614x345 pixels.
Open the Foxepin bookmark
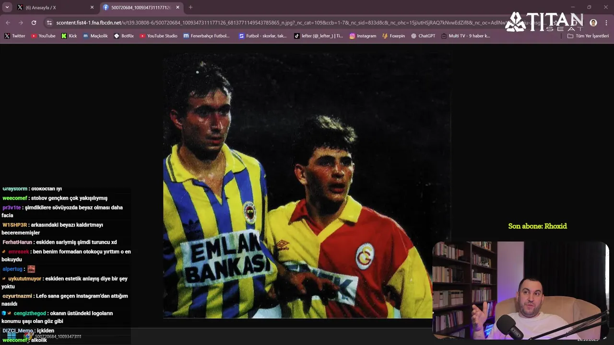click(x=393, y=36)
